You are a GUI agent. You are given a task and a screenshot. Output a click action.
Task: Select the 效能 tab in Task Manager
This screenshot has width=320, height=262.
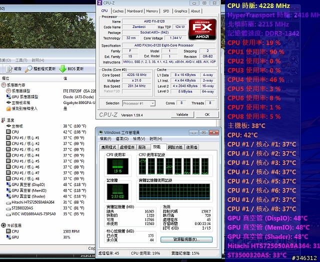pyautogui.click(x=157, y=146)
